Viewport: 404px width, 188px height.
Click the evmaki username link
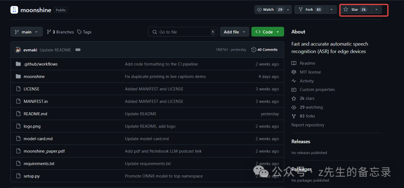[x=30, y=50]
